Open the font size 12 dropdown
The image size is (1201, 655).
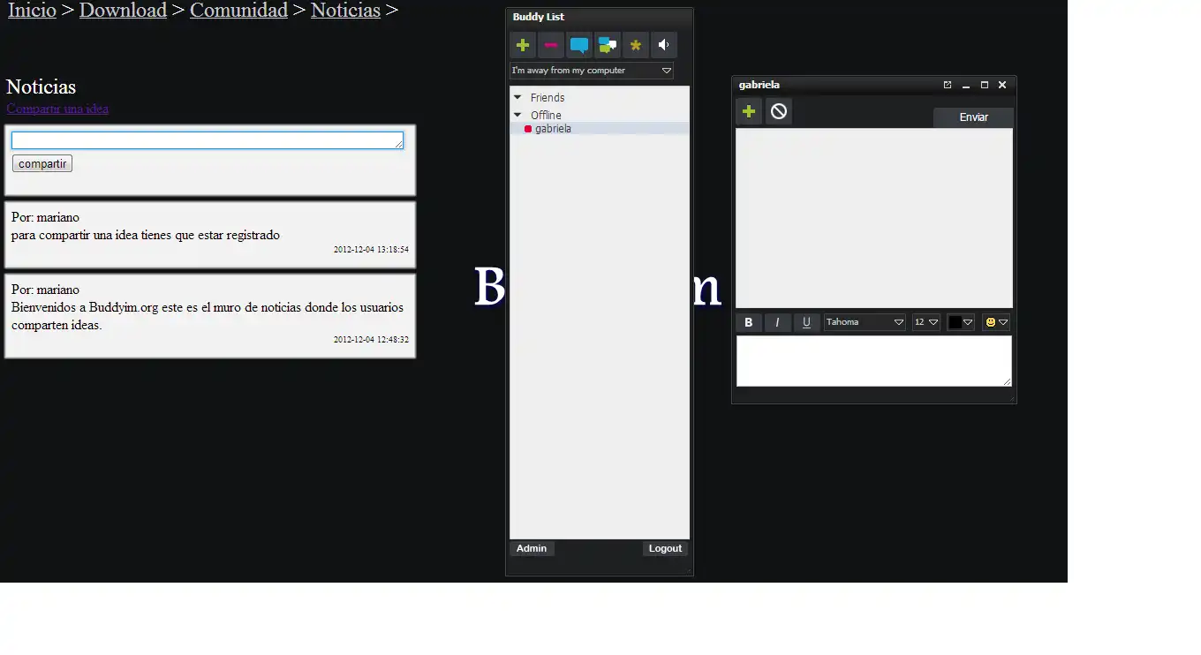pyautogui.click(x=926, y=323)
